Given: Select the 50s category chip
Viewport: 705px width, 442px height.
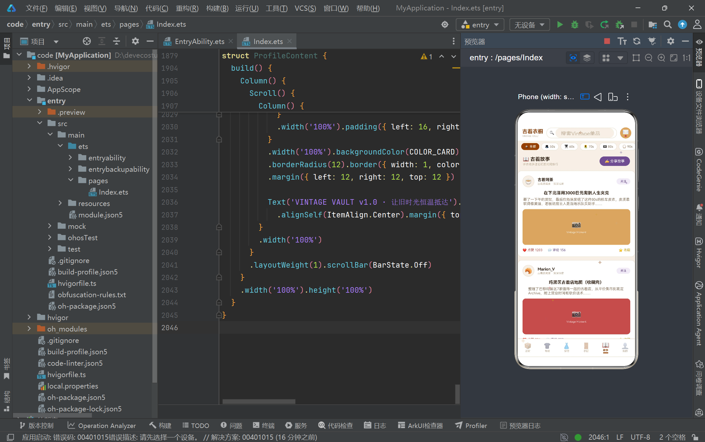Looking at the screenshot, I should pyautogui.click(x=550, y=147).
